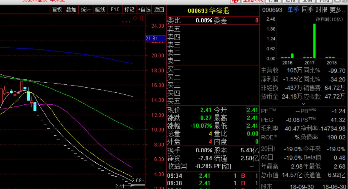This screenshot has width=348, height=189.
Task: Click the 统计 statistics button
Action: (x=86, y=10)
